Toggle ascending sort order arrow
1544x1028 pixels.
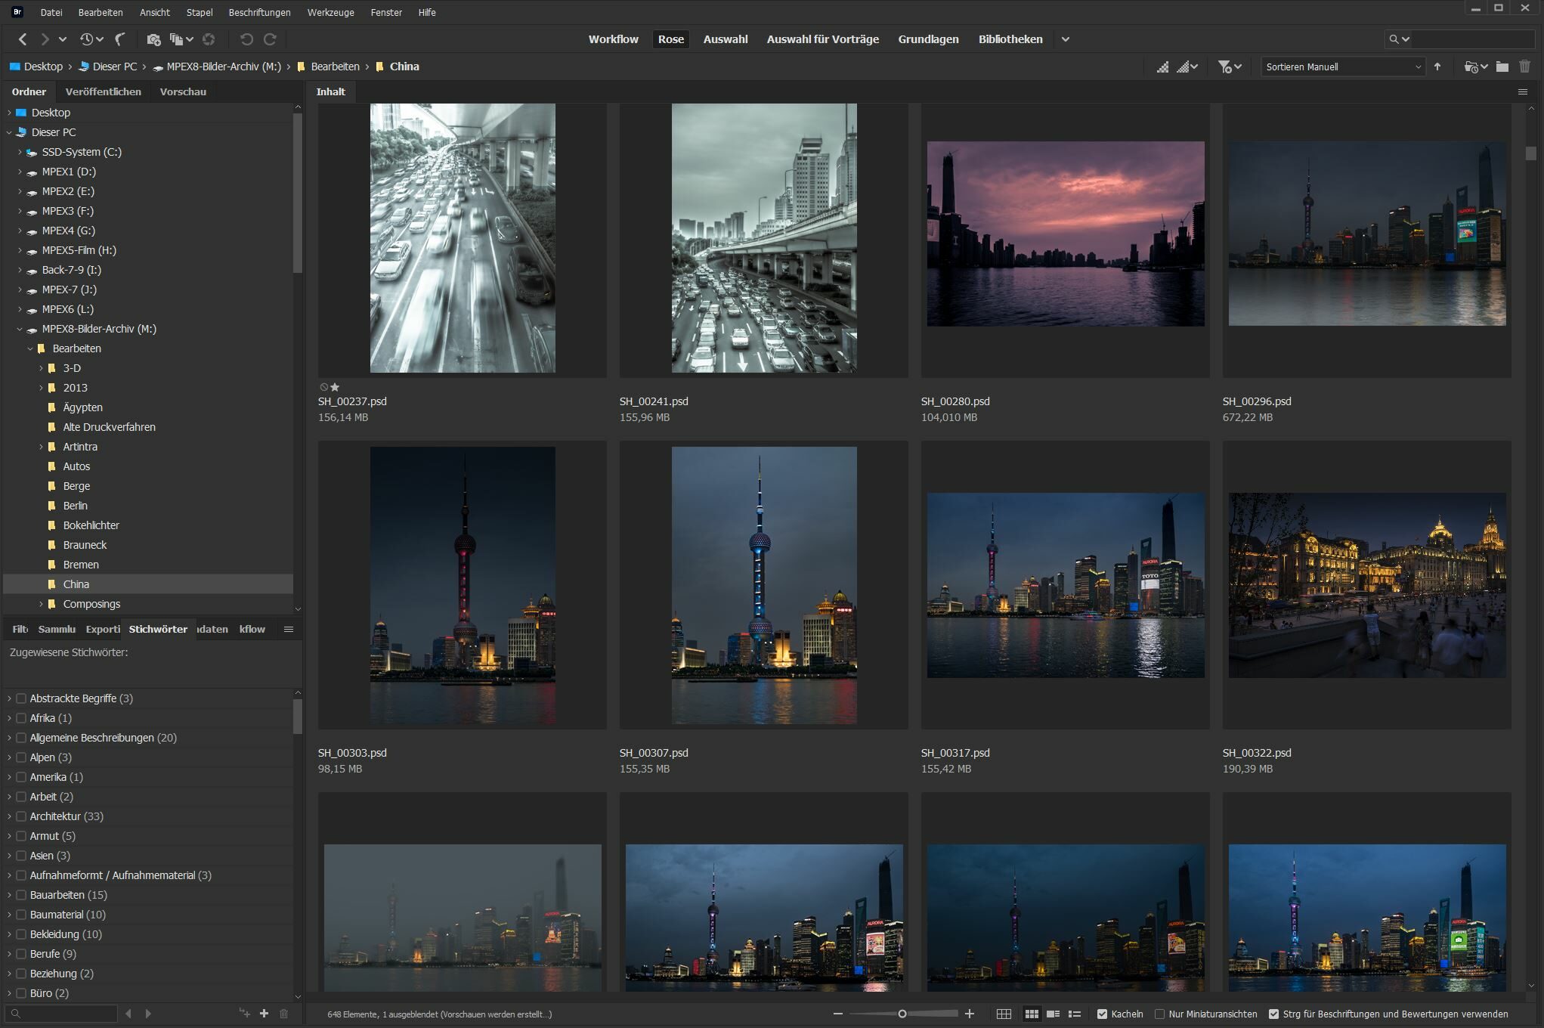click(1437, 67)
